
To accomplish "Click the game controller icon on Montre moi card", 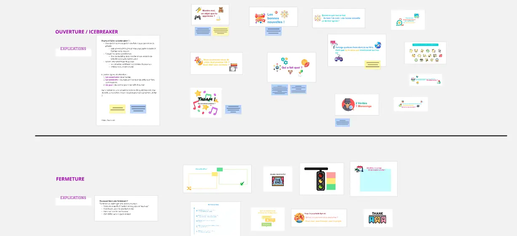I will pyautogui.click(x=197, y=18).
